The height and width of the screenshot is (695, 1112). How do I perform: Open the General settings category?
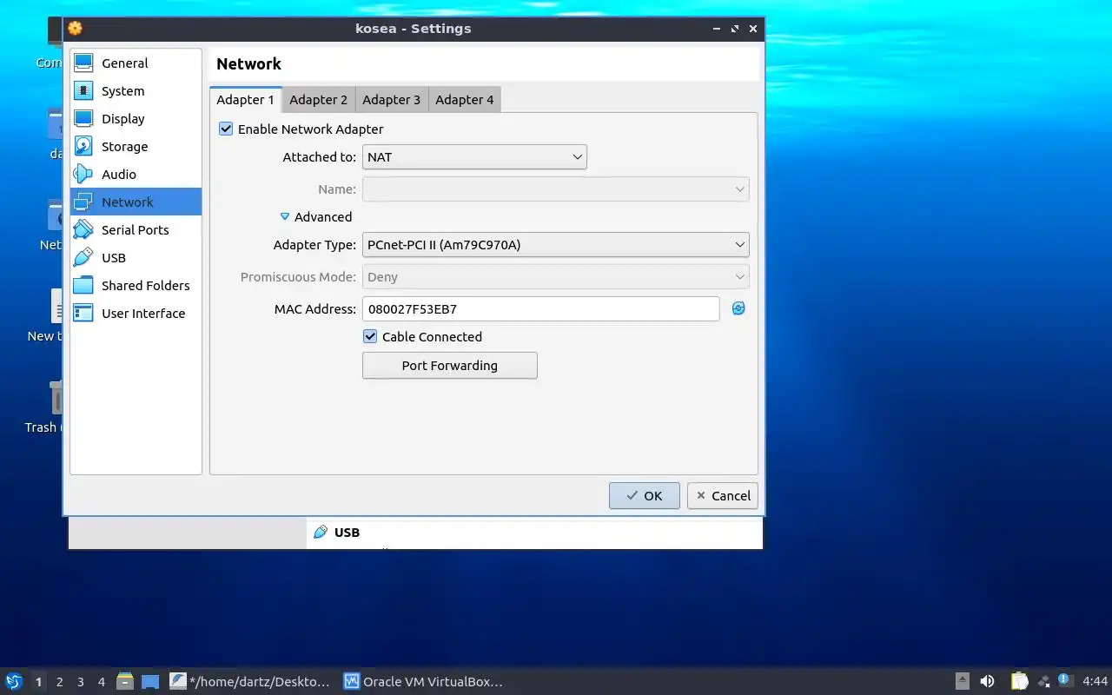pos(136,63)
